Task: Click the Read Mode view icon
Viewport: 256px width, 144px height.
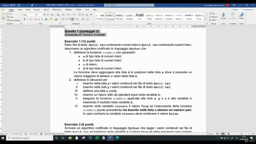Action: [x=217, y=134]
